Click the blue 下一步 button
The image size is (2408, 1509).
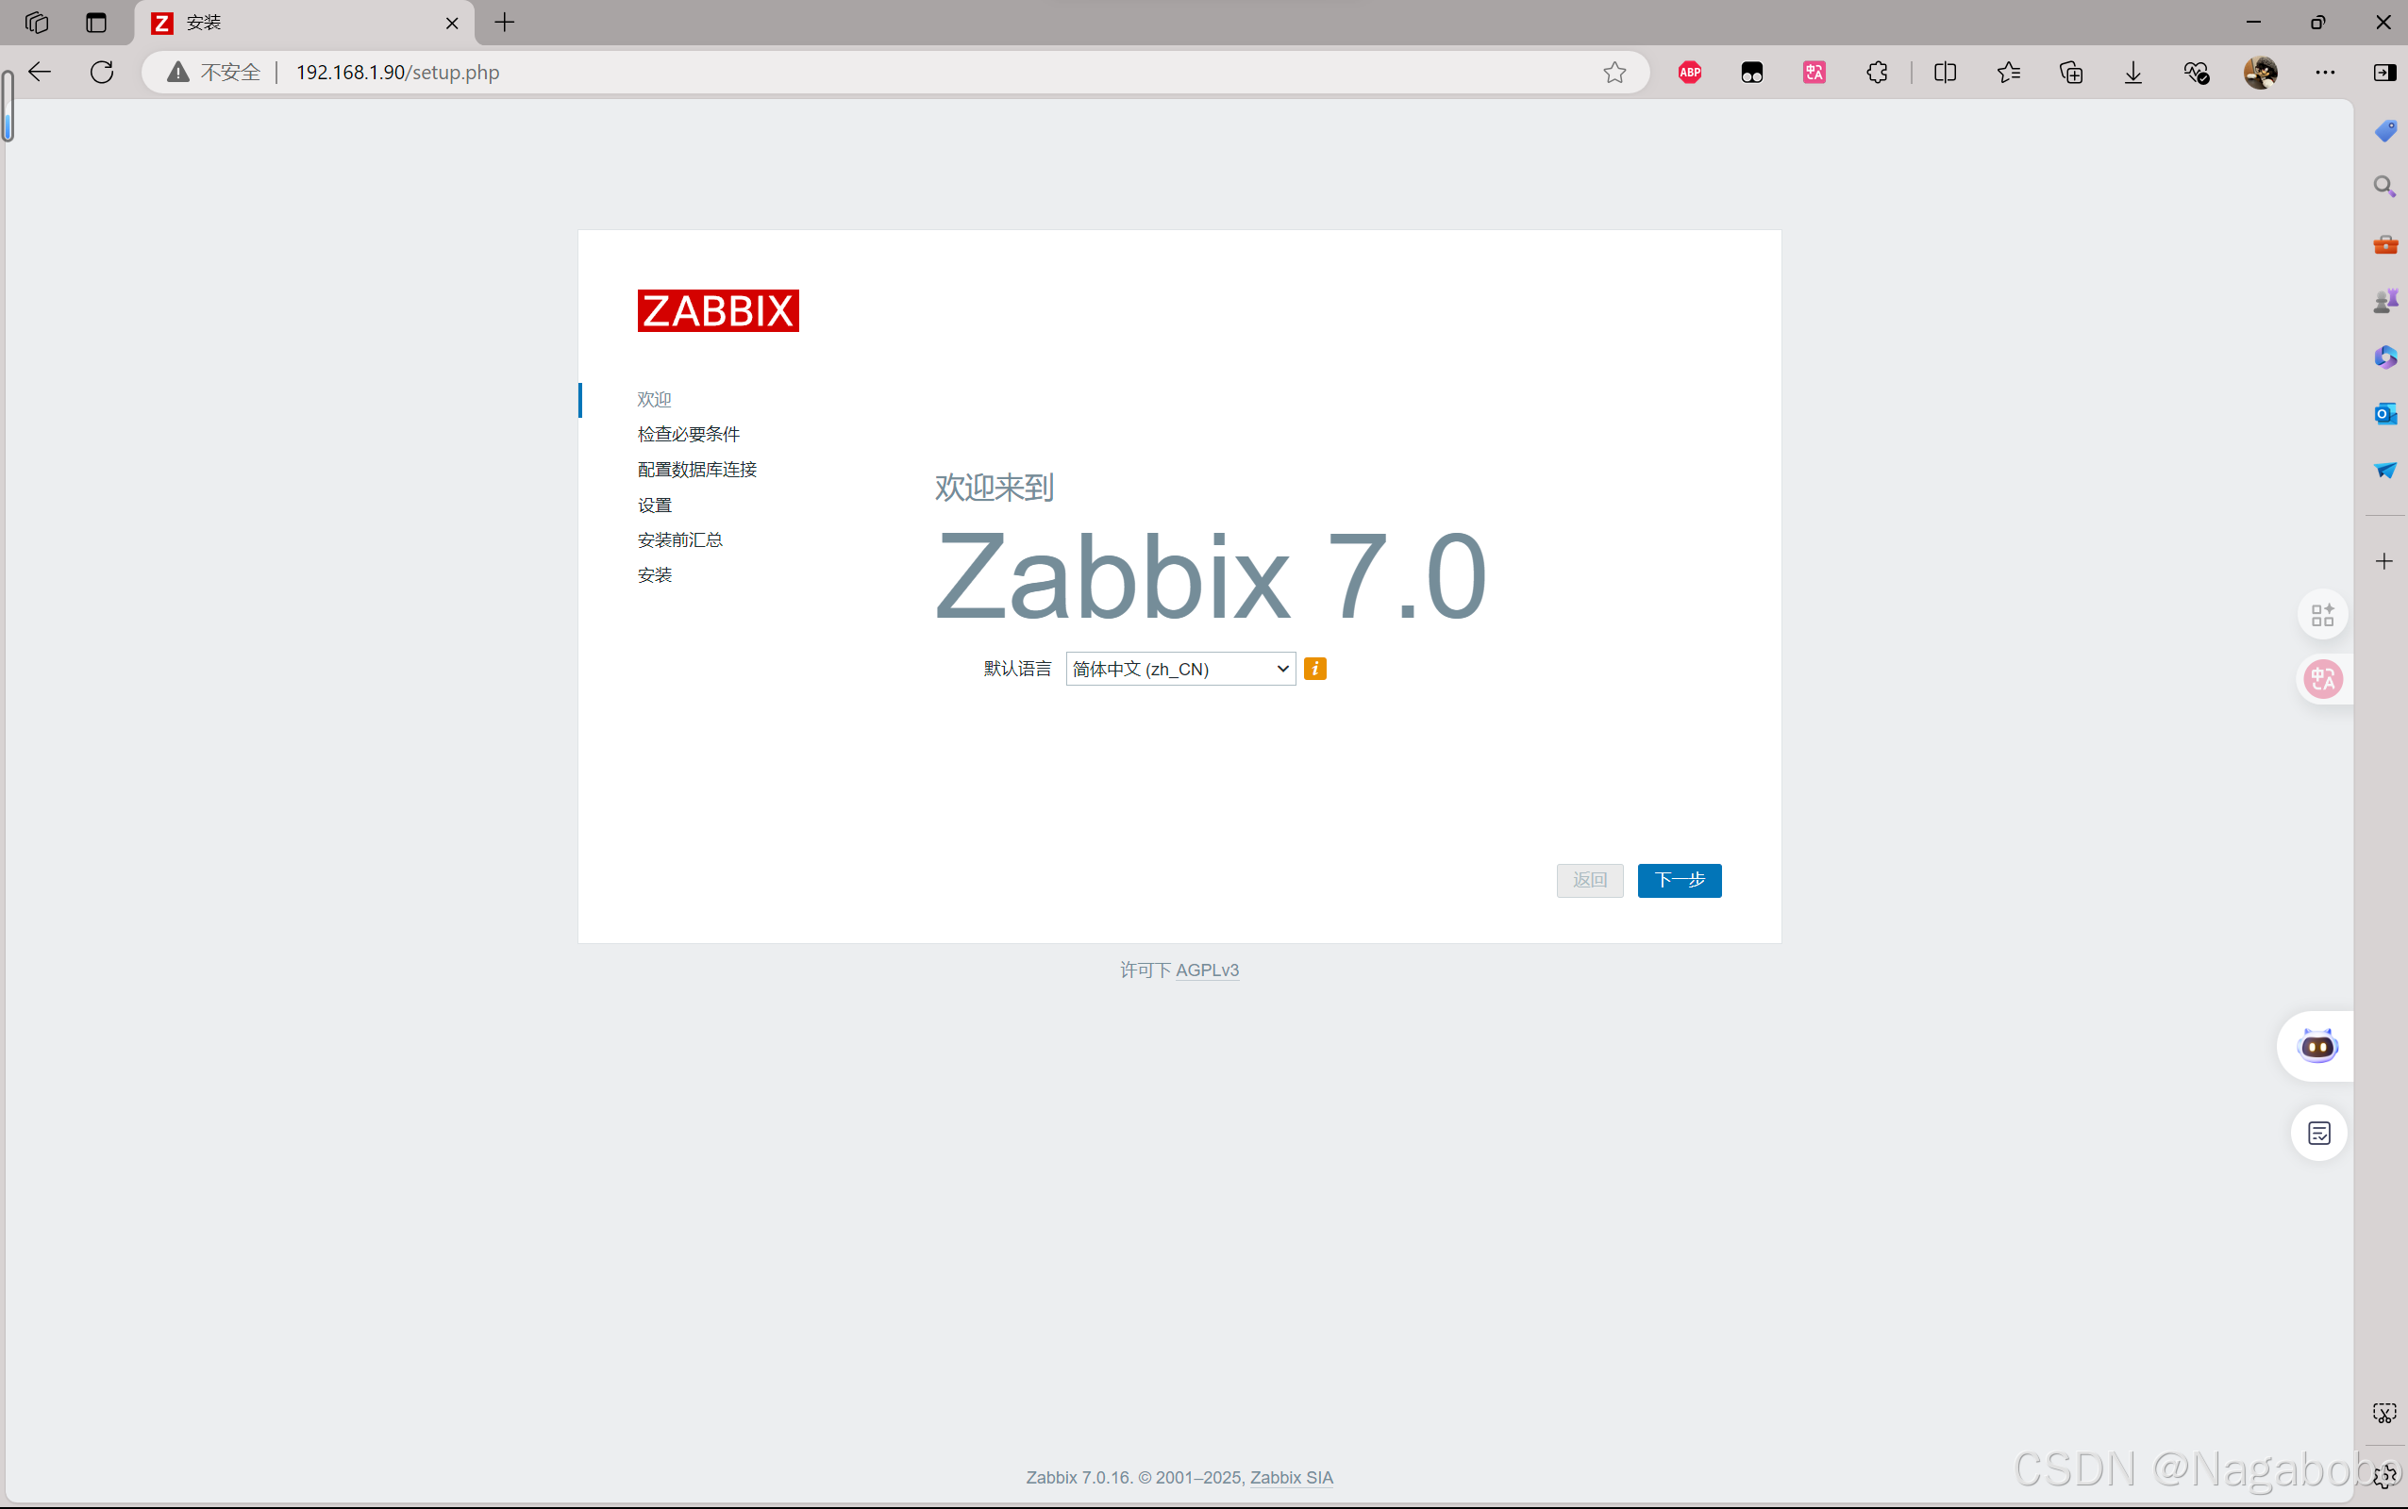click(1679, 880)
